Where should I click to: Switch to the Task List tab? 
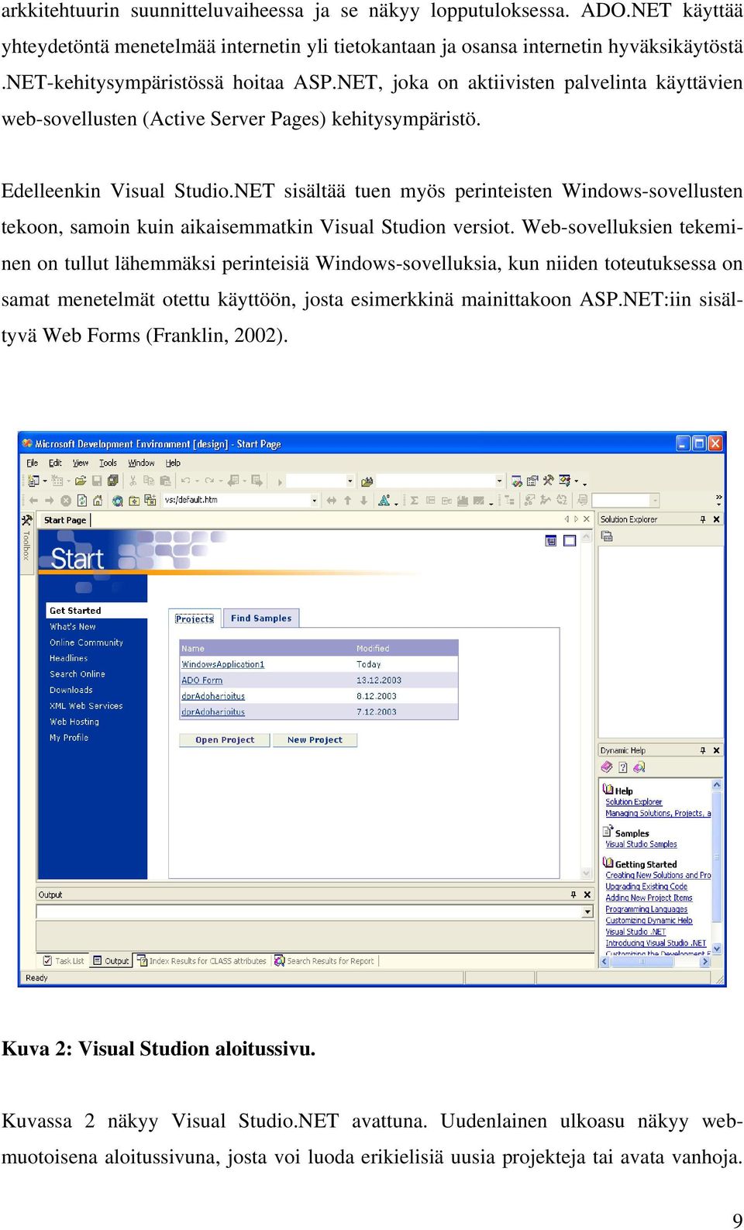[x=64, y=961]
